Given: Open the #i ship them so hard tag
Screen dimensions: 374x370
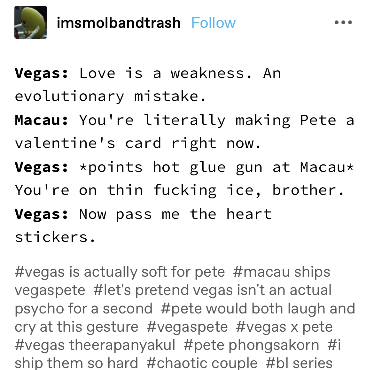Looking at the screenshot, I should coord(76,363).
